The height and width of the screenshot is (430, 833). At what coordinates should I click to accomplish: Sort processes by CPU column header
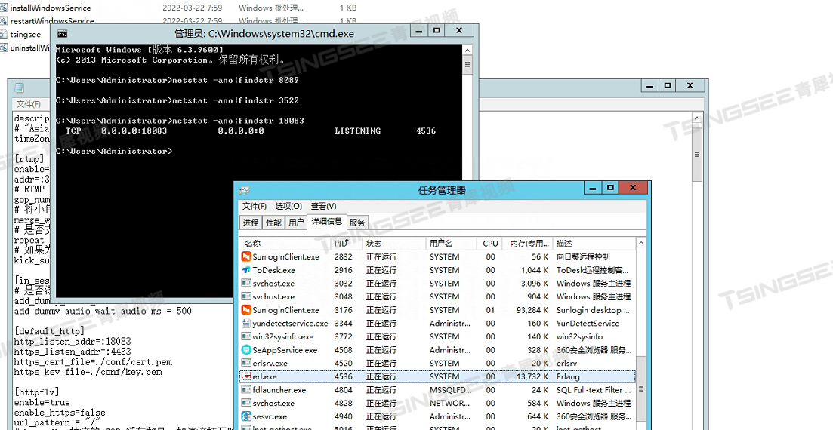tap(489, 243)
